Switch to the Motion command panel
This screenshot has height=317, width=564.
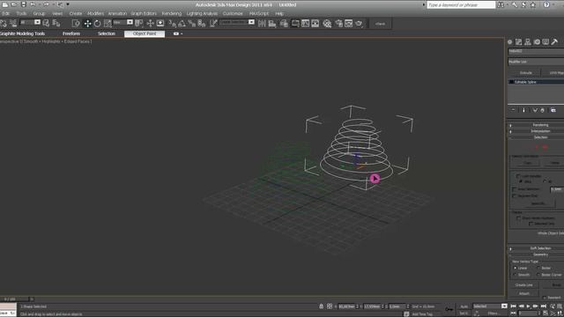(537, 42)
